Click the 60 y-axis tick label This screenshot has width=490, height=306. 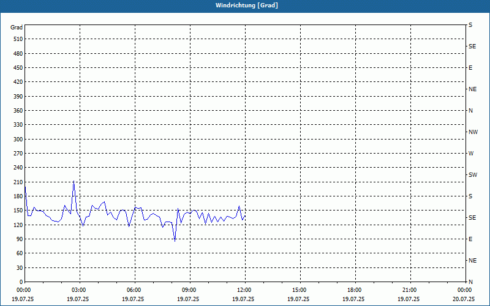pos(20,253)
